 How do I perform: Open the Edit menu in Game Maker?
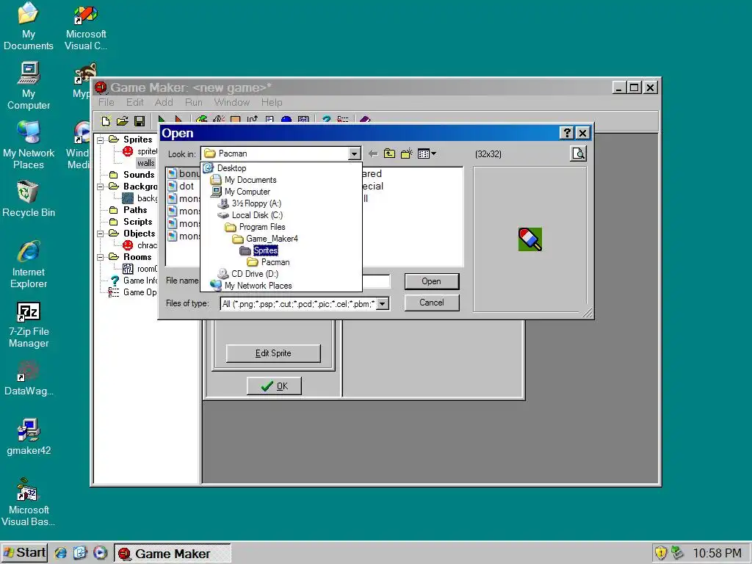pyautogui.click(x=135, y=103)
